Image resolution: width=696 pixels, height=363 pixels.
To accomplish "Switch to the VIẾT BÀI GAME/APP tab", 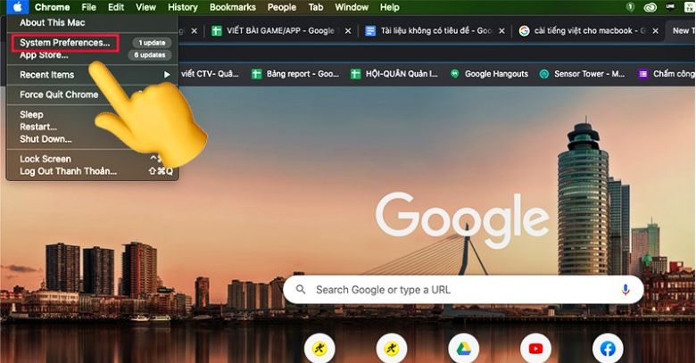I will (280, 30).
